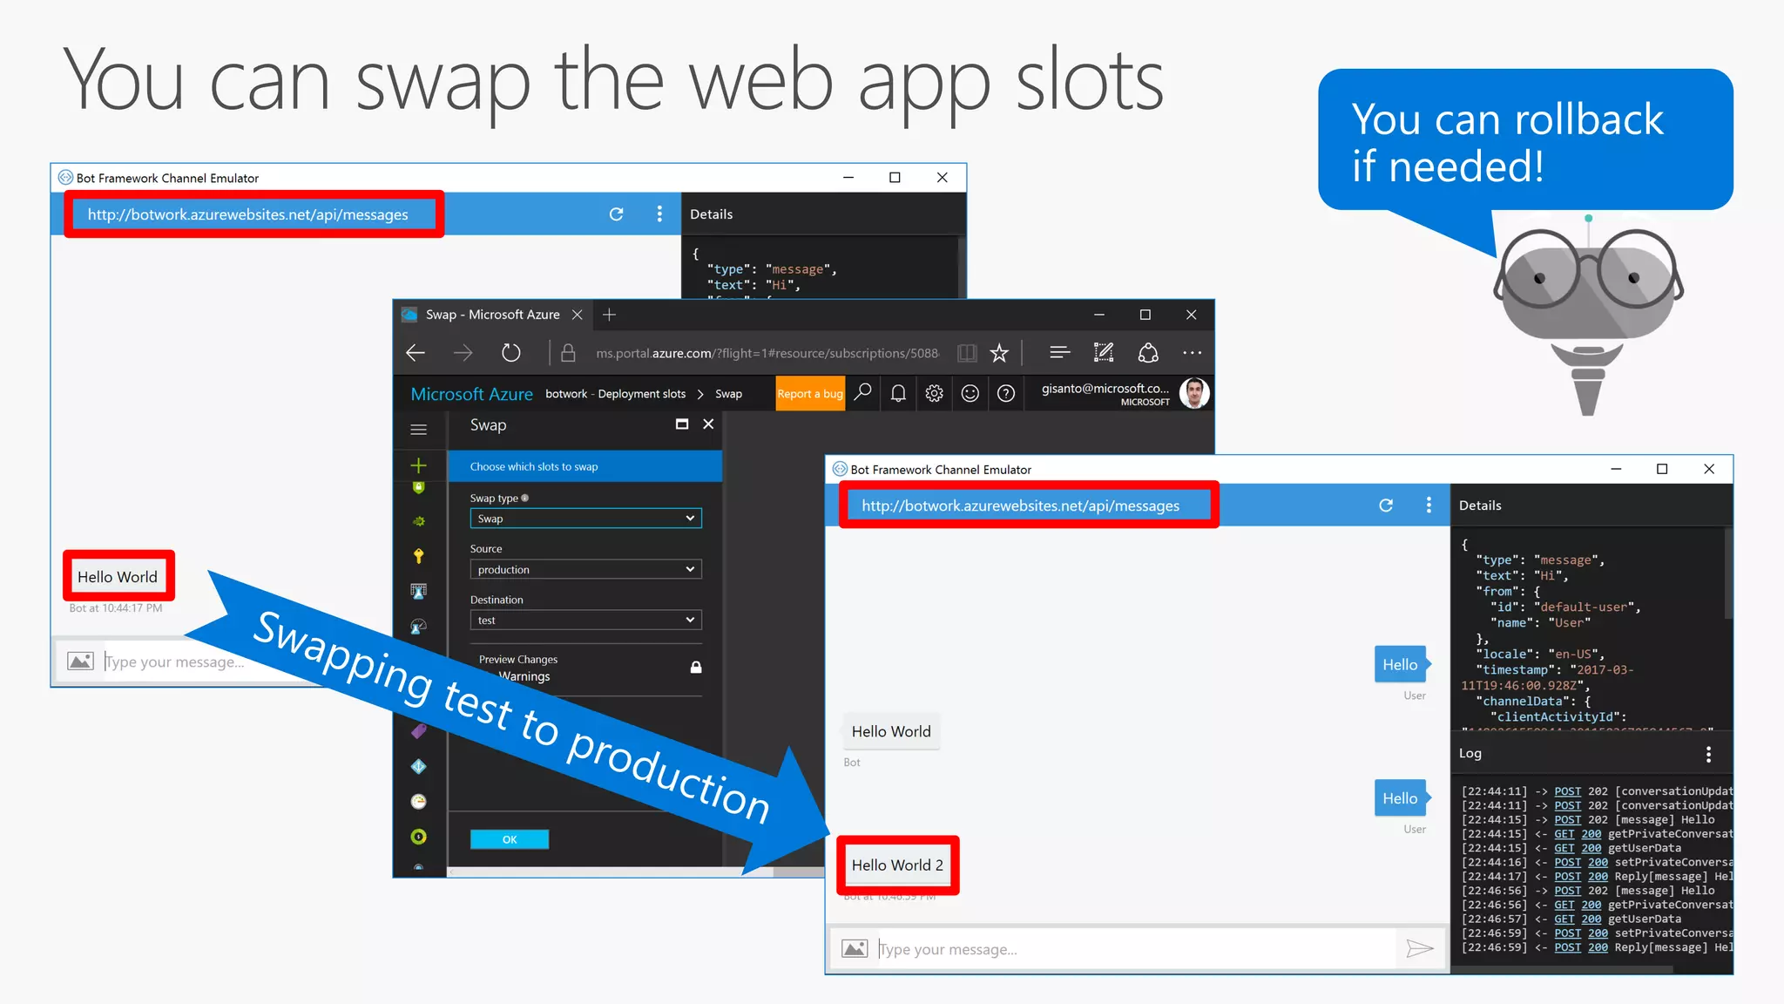Image resolution: width=1784 pixels, height=1004 pixels.
Task: Click the Report a bug button
Action: [x=809, y=394]
